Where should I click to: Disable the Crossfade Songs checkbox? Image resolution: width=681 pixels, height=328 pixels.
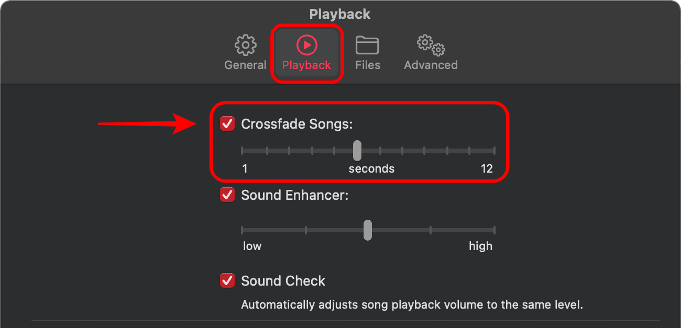pyautogui.click(x=227, y=124)
